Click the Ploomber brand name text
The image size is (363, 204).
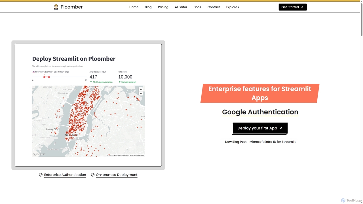point(71,7)
